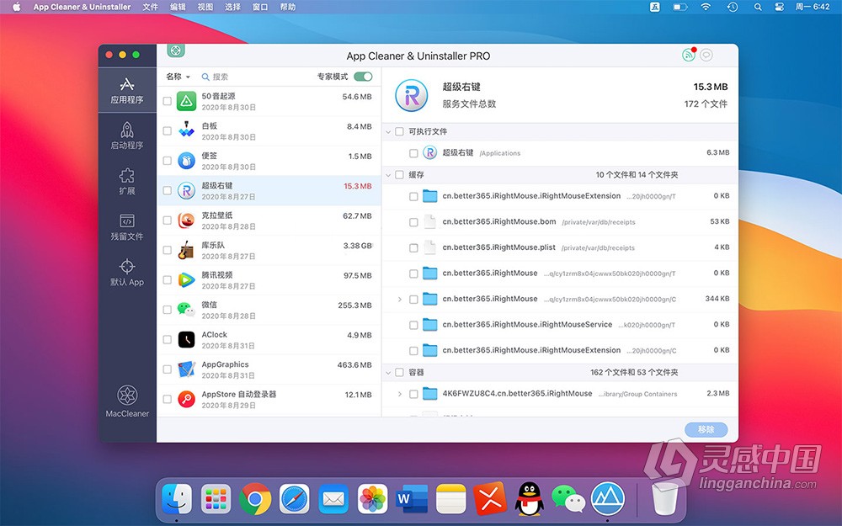Image resolution: width=842 pixels, height=526 pixels.
Task: Expand the 344 KB cn.better365.iRightMouse folder
Action: (x=399, y=299)
